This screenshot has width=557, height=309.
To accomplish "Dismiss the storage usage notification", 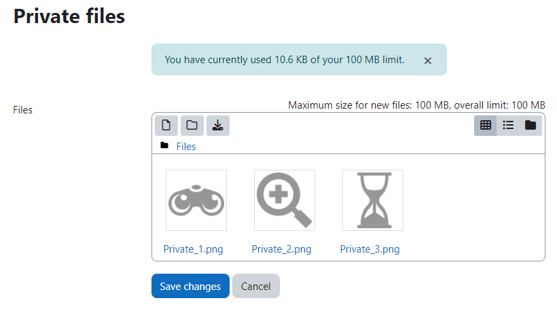I will coord(428,61).
